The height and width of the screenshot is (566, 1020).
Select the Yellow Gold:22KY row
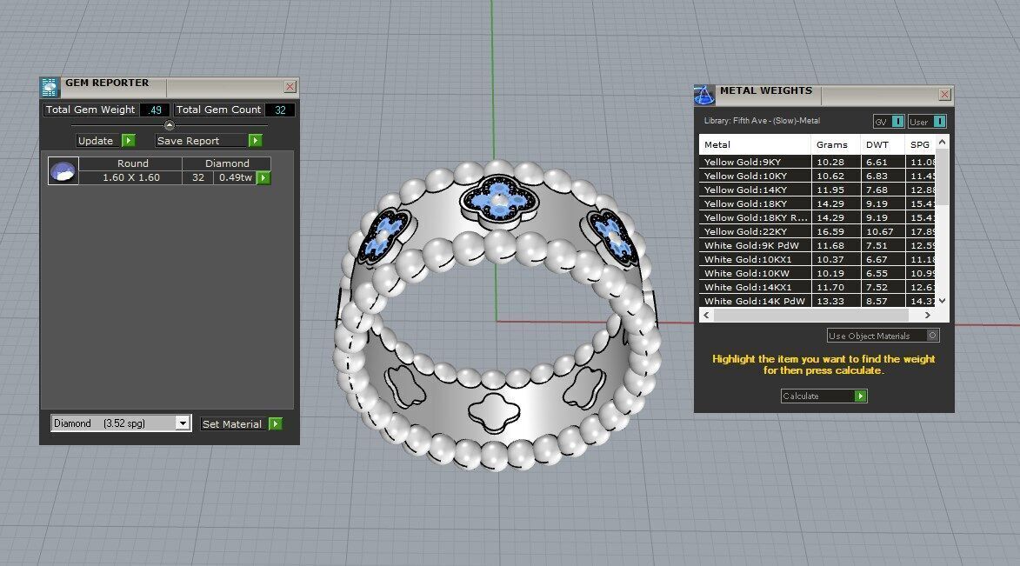pos(817,231)
